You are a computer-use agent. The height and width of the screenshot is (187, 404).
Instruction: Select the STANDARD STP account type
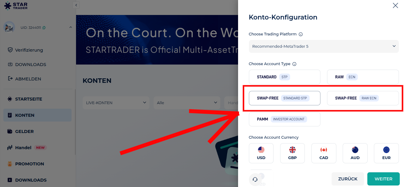coord(284,77)
